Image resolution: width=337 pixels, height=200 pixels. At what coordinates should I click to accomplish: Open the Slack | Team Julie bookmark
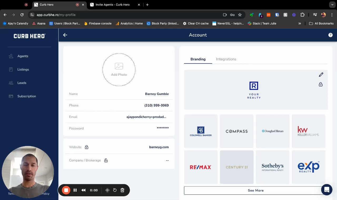(262, 23)
